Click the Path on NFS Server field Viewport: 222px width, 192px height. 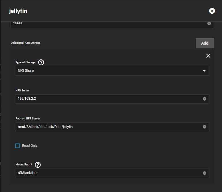[112, 127]
